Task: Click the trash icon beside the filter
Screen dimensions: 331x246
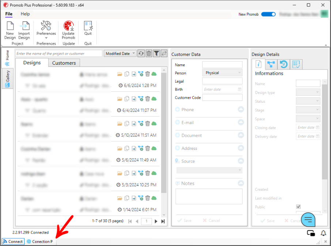Action: [x=149, y=53]
